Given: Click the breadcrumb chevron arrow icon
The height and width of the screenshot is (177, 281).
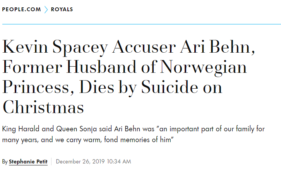Looking at the screenshot, I should pyautogui.click(x=46, y=9).
